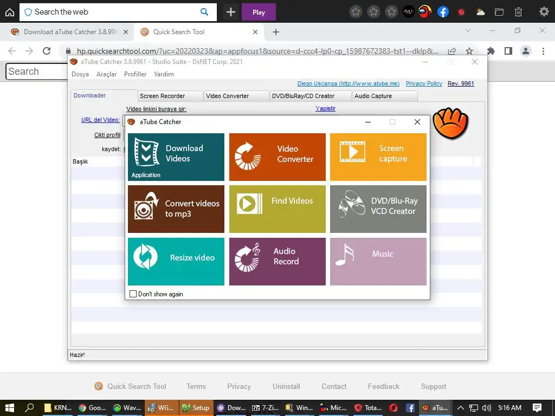Open the Music tile
Screen dimensions: 555x416
[x=378, y=262]
